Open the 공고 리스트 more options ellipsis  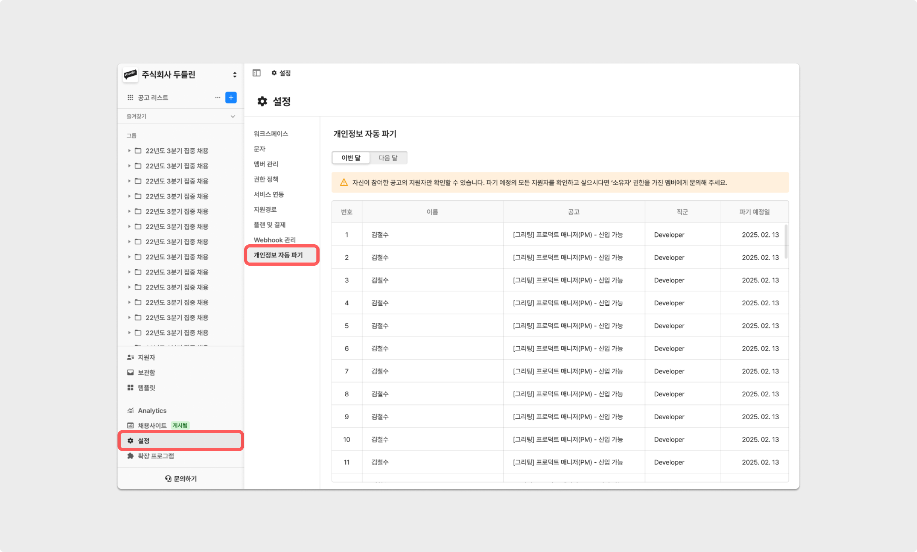pyautogui.click(x=218, y=98)
